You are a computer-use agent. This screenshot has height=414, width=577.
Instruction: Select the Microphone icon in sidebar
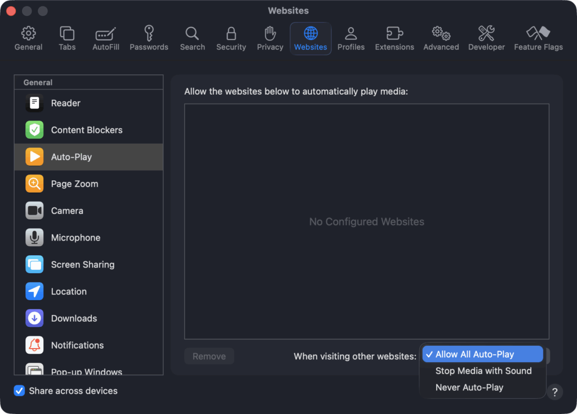34,238
